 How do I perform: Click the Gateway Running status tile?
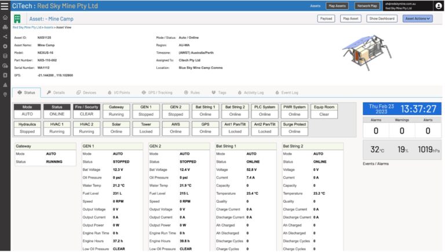(116, 111)
